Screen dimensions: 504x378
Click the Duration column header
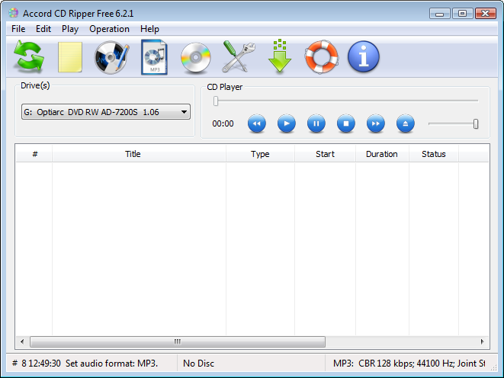click(382, 154)
